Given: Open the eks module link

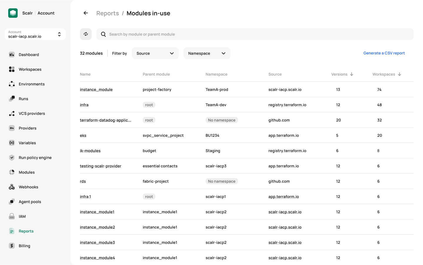Looking at the screenshot, I should (83, 135).
